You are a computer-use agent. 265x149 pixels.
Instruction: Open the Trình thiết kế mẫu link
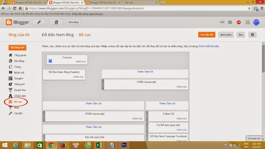(209, 46)
